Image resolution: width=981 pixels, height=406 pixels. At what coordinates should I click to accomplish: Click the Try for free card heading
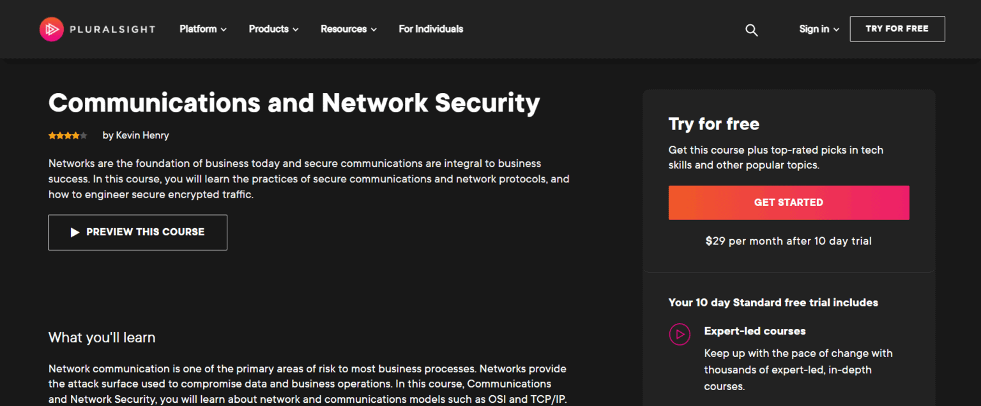(714, 124)
